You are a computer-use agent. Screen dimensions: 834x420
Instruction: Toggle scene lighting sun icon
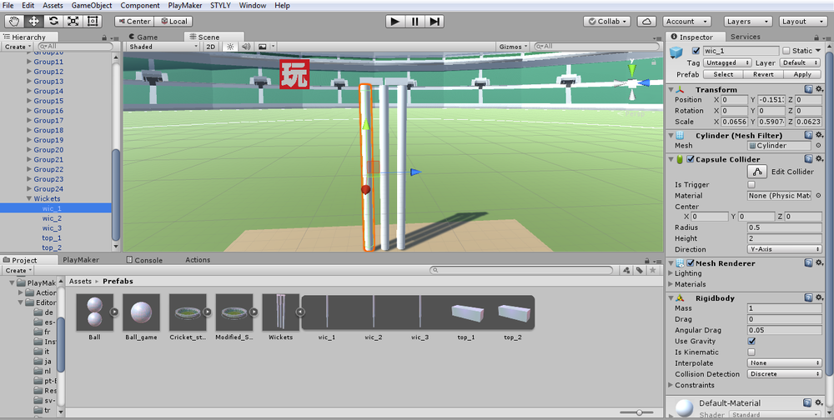230,47
